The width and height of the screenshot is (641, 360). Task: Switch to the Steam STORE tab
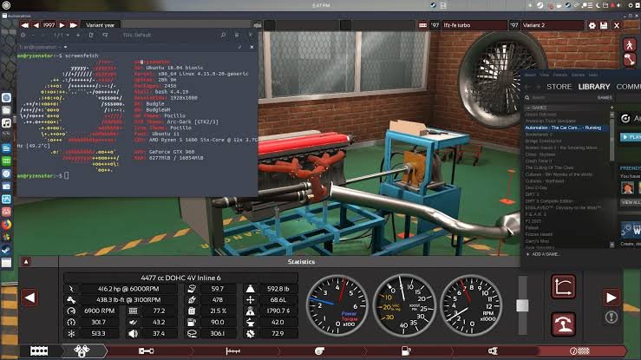(559, 87)
